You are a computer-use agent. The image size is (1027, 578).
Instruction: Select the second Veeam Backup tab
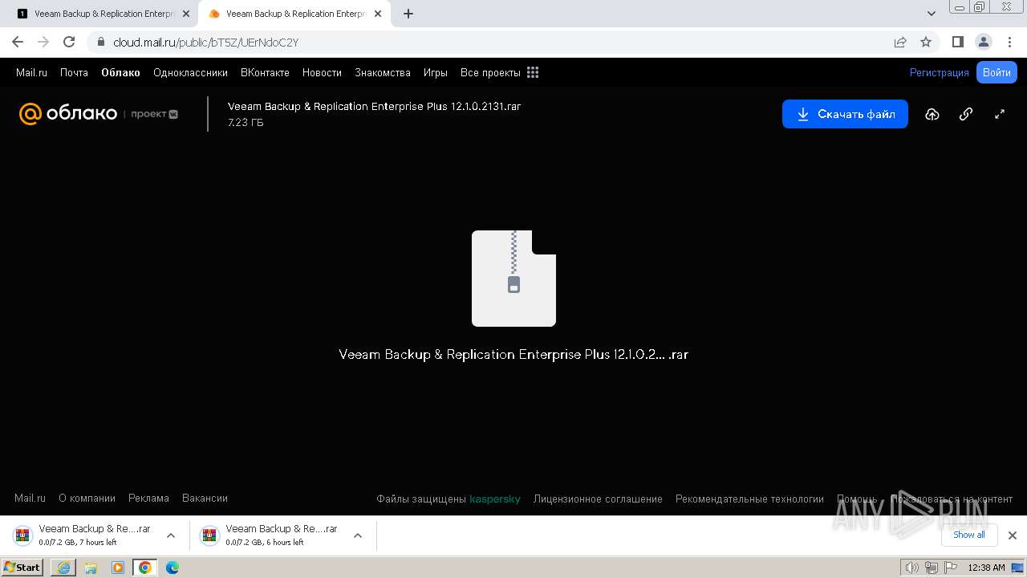[293, 14]
